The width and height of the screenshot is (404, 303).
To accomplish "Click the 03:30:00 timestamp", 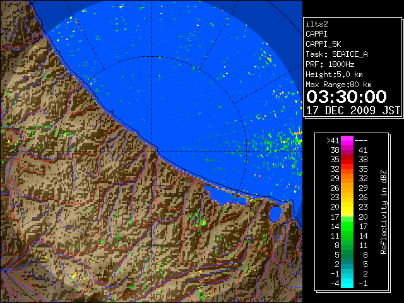I will [347, 97].
